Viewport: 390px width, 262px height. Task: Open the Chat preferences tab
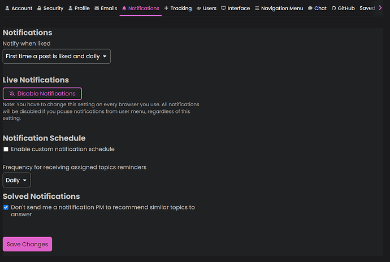[x=318, y=8]
